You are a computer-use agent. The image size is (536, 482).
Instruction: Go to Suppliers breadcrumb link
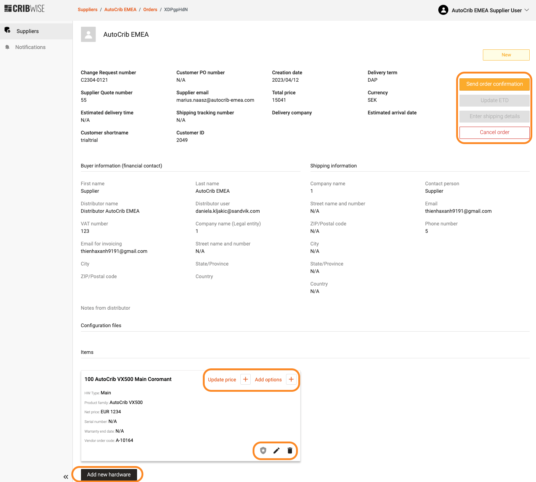click(87, 10)
